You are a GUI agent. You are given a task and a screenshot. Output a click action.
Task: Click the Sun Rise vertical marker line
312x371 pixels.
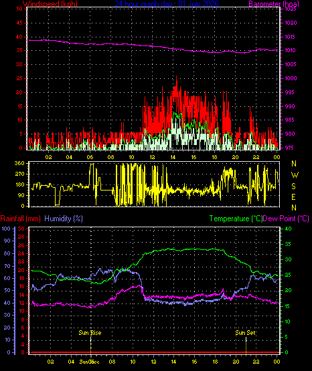[91, 345]
